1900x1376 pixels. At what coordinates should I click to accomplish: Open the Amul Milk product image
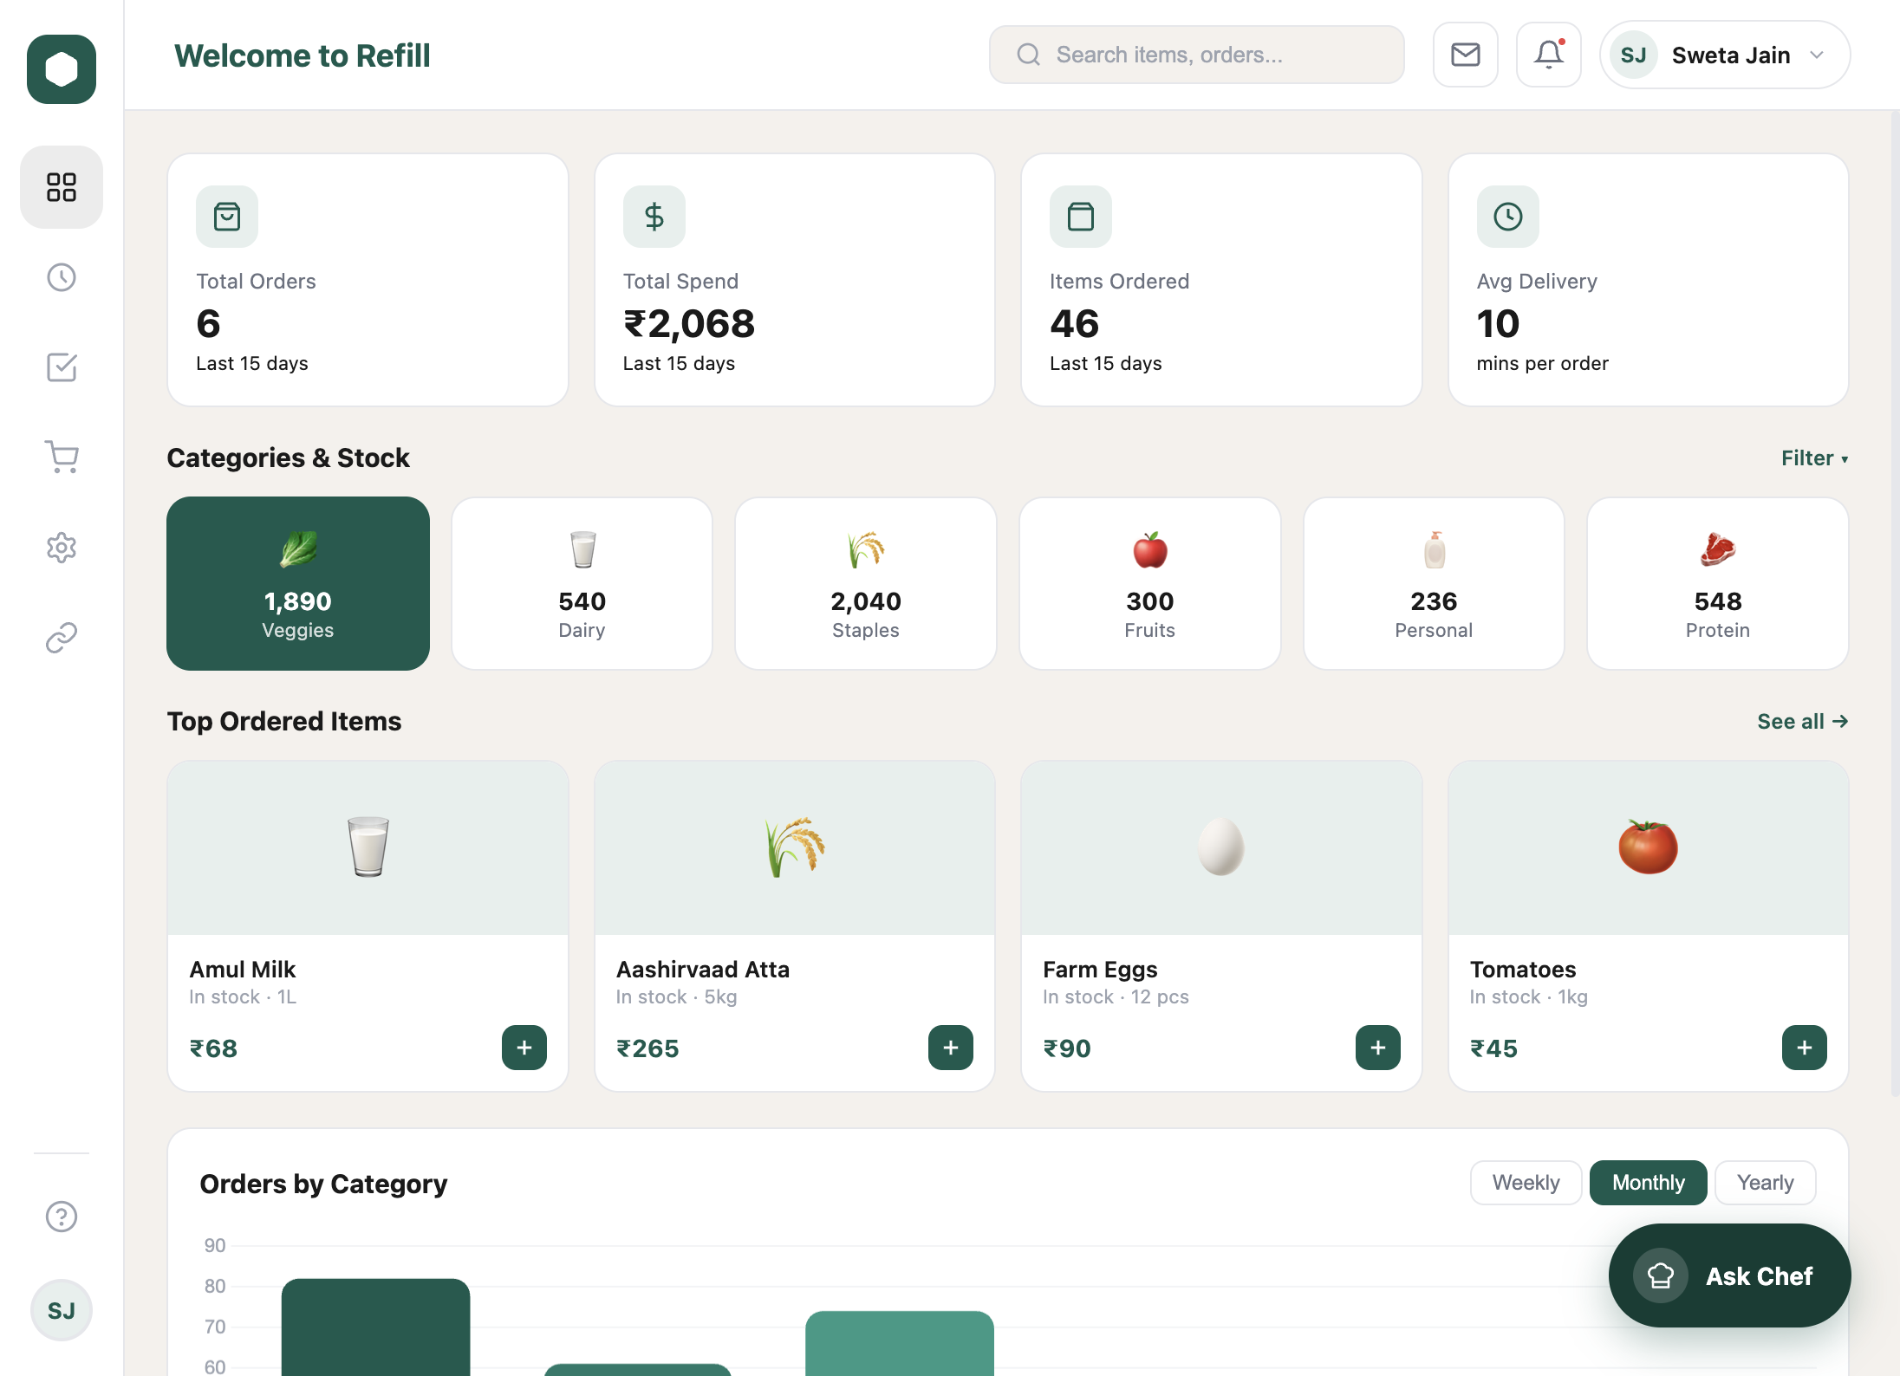click(x=368, y=848)
